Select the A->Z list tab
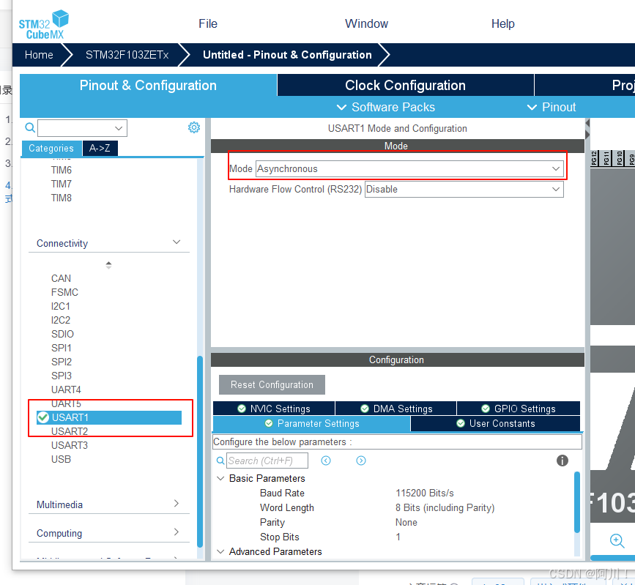The image size is (635, 585). click(100, 148)
